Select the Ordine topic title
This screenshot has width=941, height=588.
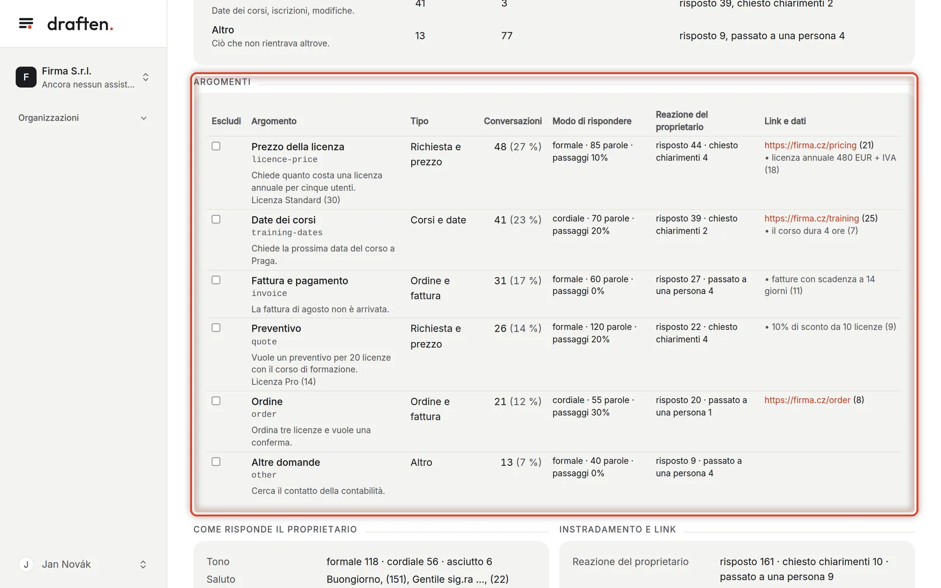pyautogui.click(x=267, y=402)
